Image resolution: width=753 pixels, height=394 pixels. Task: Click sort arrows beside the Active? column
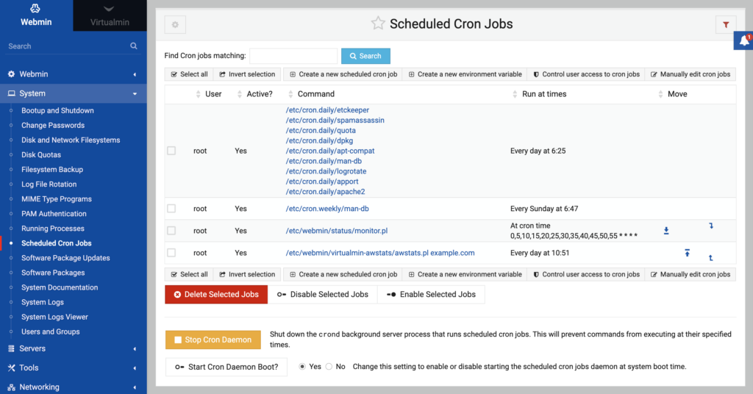[x=239, y=94]
